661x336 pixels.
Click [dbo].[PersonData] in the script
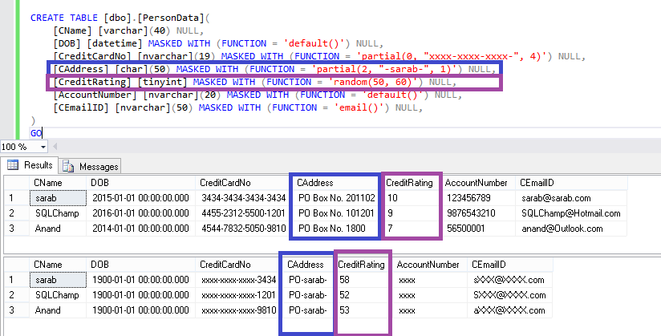click(x=153, y=18)
